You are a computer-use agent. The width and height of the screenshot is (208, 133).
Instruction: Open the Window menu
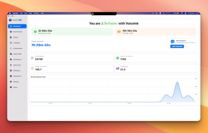tap(36, 13)
